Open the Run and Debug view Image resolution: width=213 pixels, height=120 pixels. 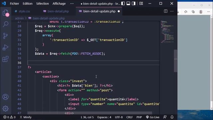coord(5,47)
